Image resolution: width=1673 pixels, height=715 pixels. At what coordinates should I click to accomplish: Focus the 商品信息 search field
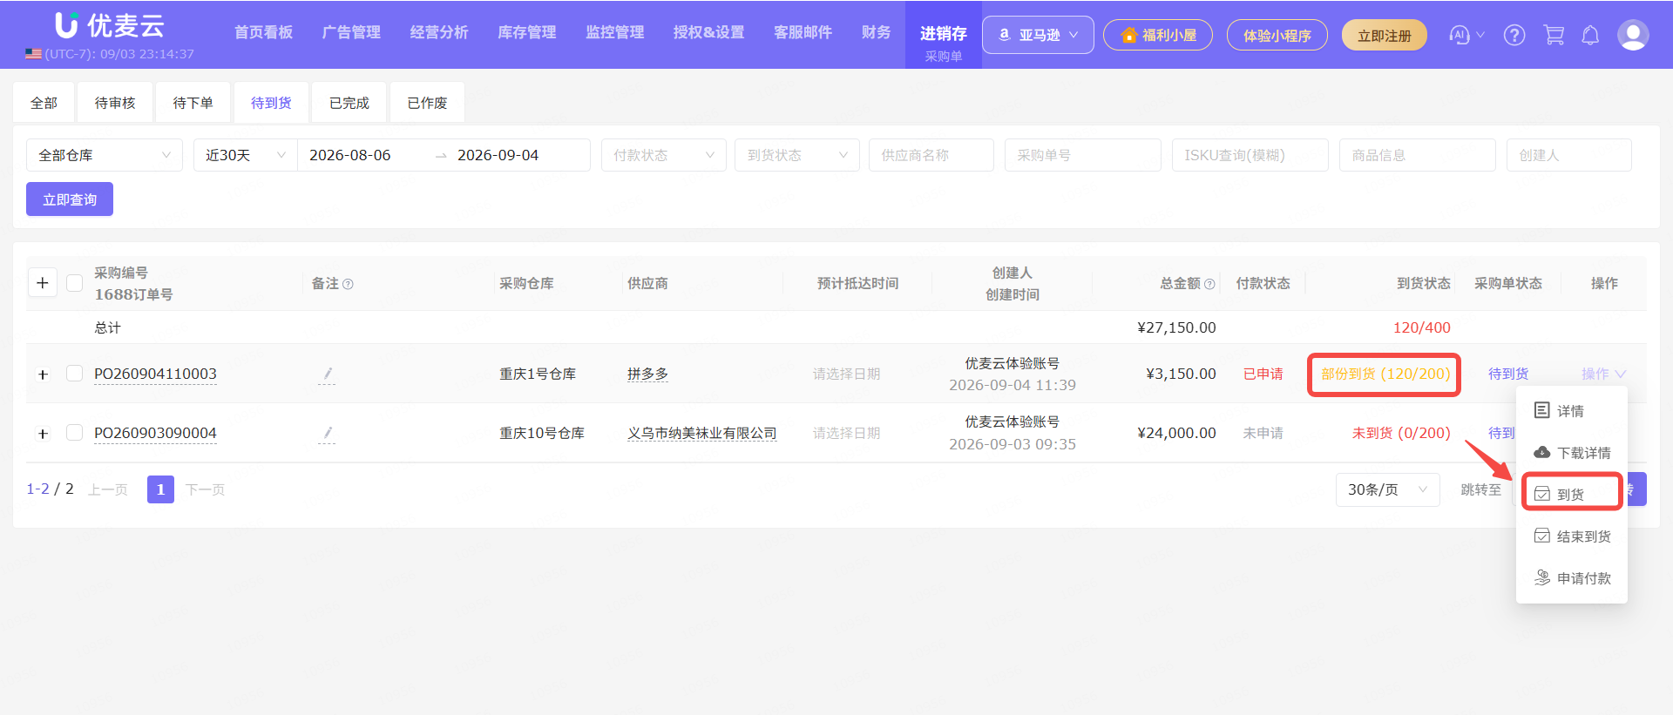click(1418, 155)
